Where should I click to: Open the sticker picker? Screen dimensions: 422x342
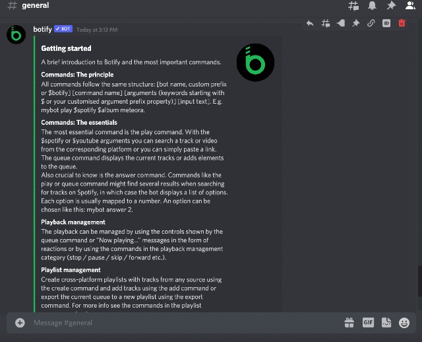coord(386,323)
